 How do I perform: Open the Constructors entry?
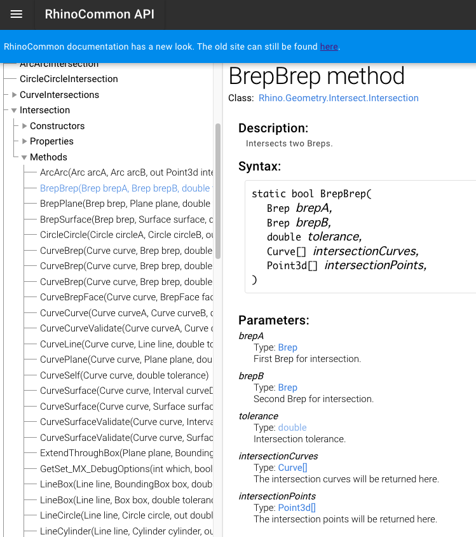coord(57,126)
